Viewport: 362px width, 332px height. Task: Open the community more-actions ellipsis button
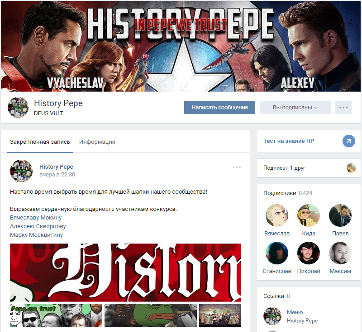343,107
